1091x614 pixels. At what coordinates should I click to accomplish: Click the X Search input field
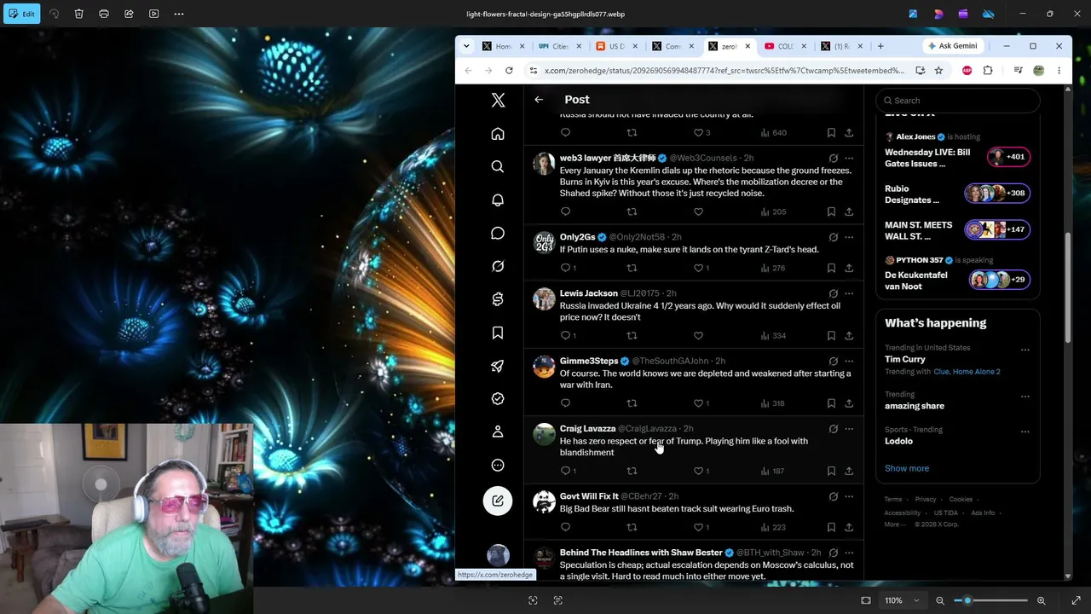(x=958, y=101)
